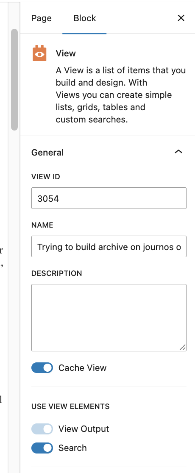
Task: Close the settings sidebar with the X
Action: pyautogui.click(x=181, y=18)
